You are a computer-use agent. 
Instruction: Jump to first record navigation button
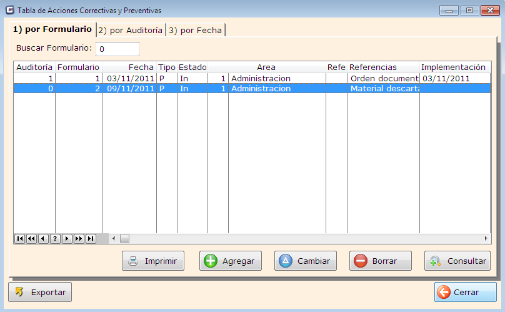click(x=19, y=238)
